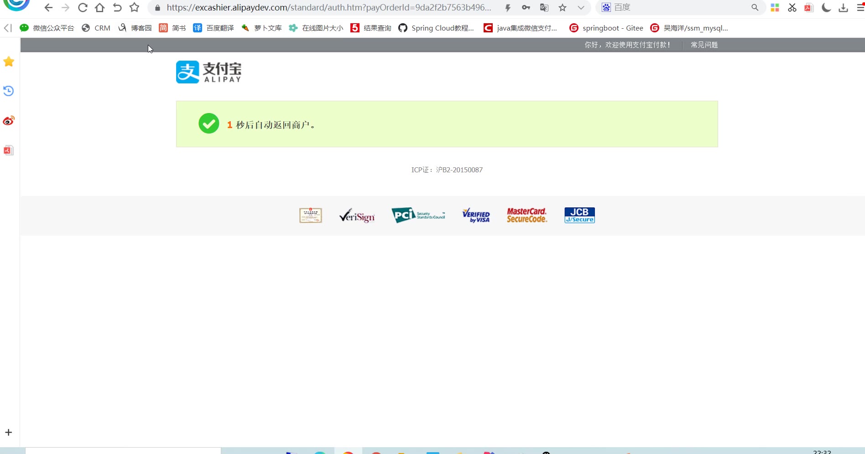Open the CRM bookmark
Viewport: 865px width, 454px height.
[96, 28]
